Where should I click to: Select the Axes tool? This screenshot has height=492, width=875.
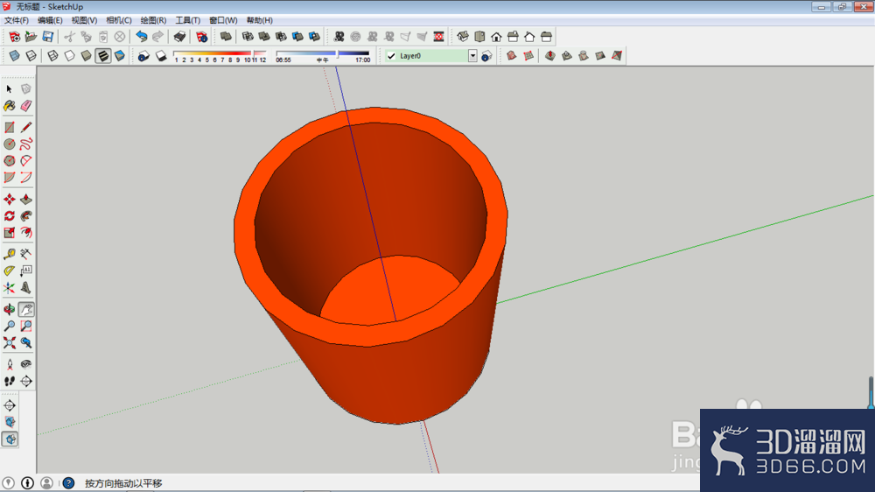pyautogui.click(x=10, y=288)
